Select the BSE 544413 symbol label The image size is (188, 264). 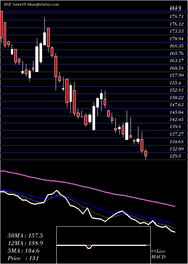tap(15, 5)
